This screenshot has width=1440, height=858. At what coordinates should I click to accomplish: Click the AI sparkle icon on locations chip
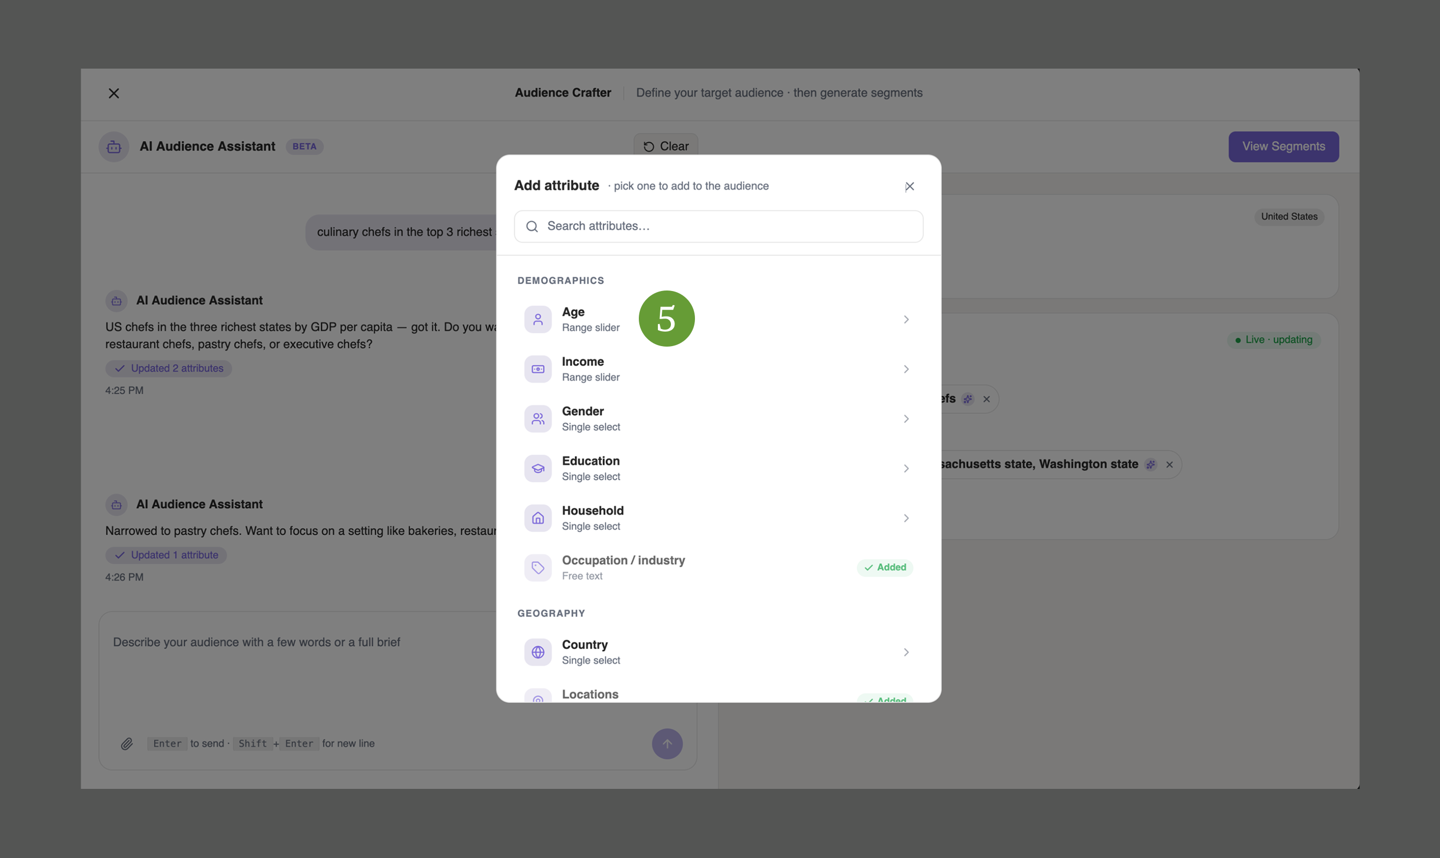pos(1150,464)
